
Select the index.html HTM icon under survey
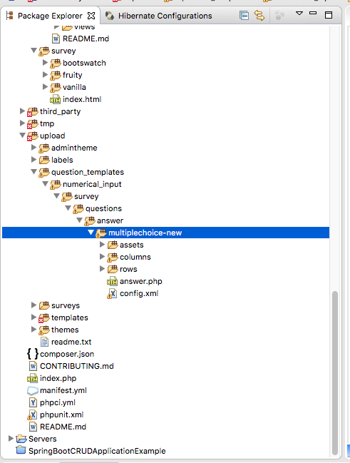(x=55, y=99)
